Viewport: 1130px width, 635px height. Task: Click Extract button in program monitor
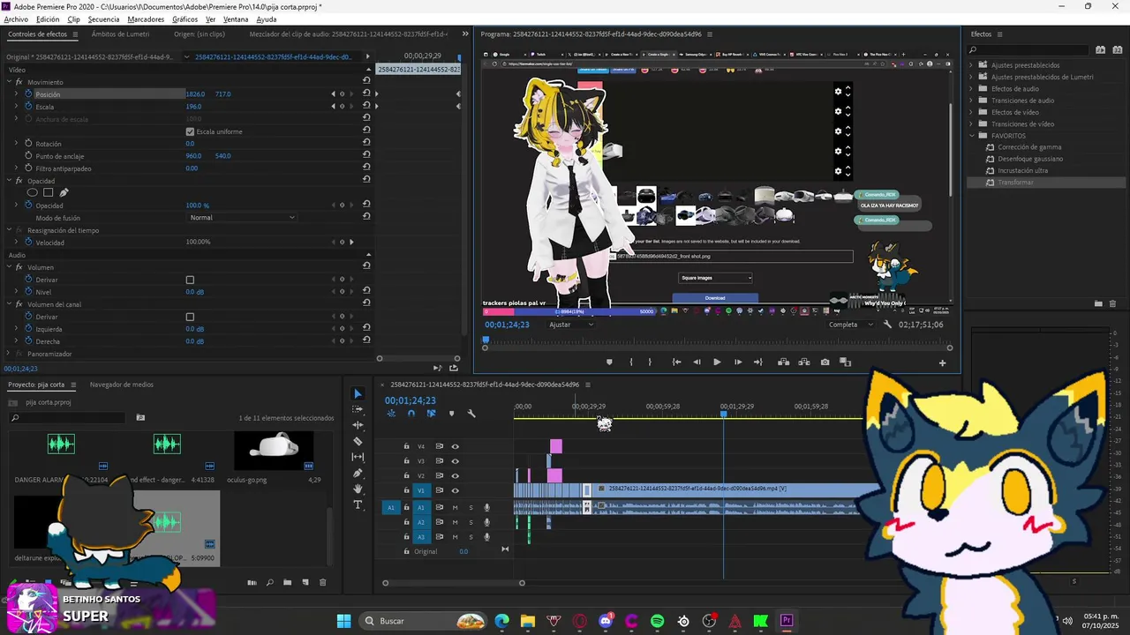click(x=804, y=362)
